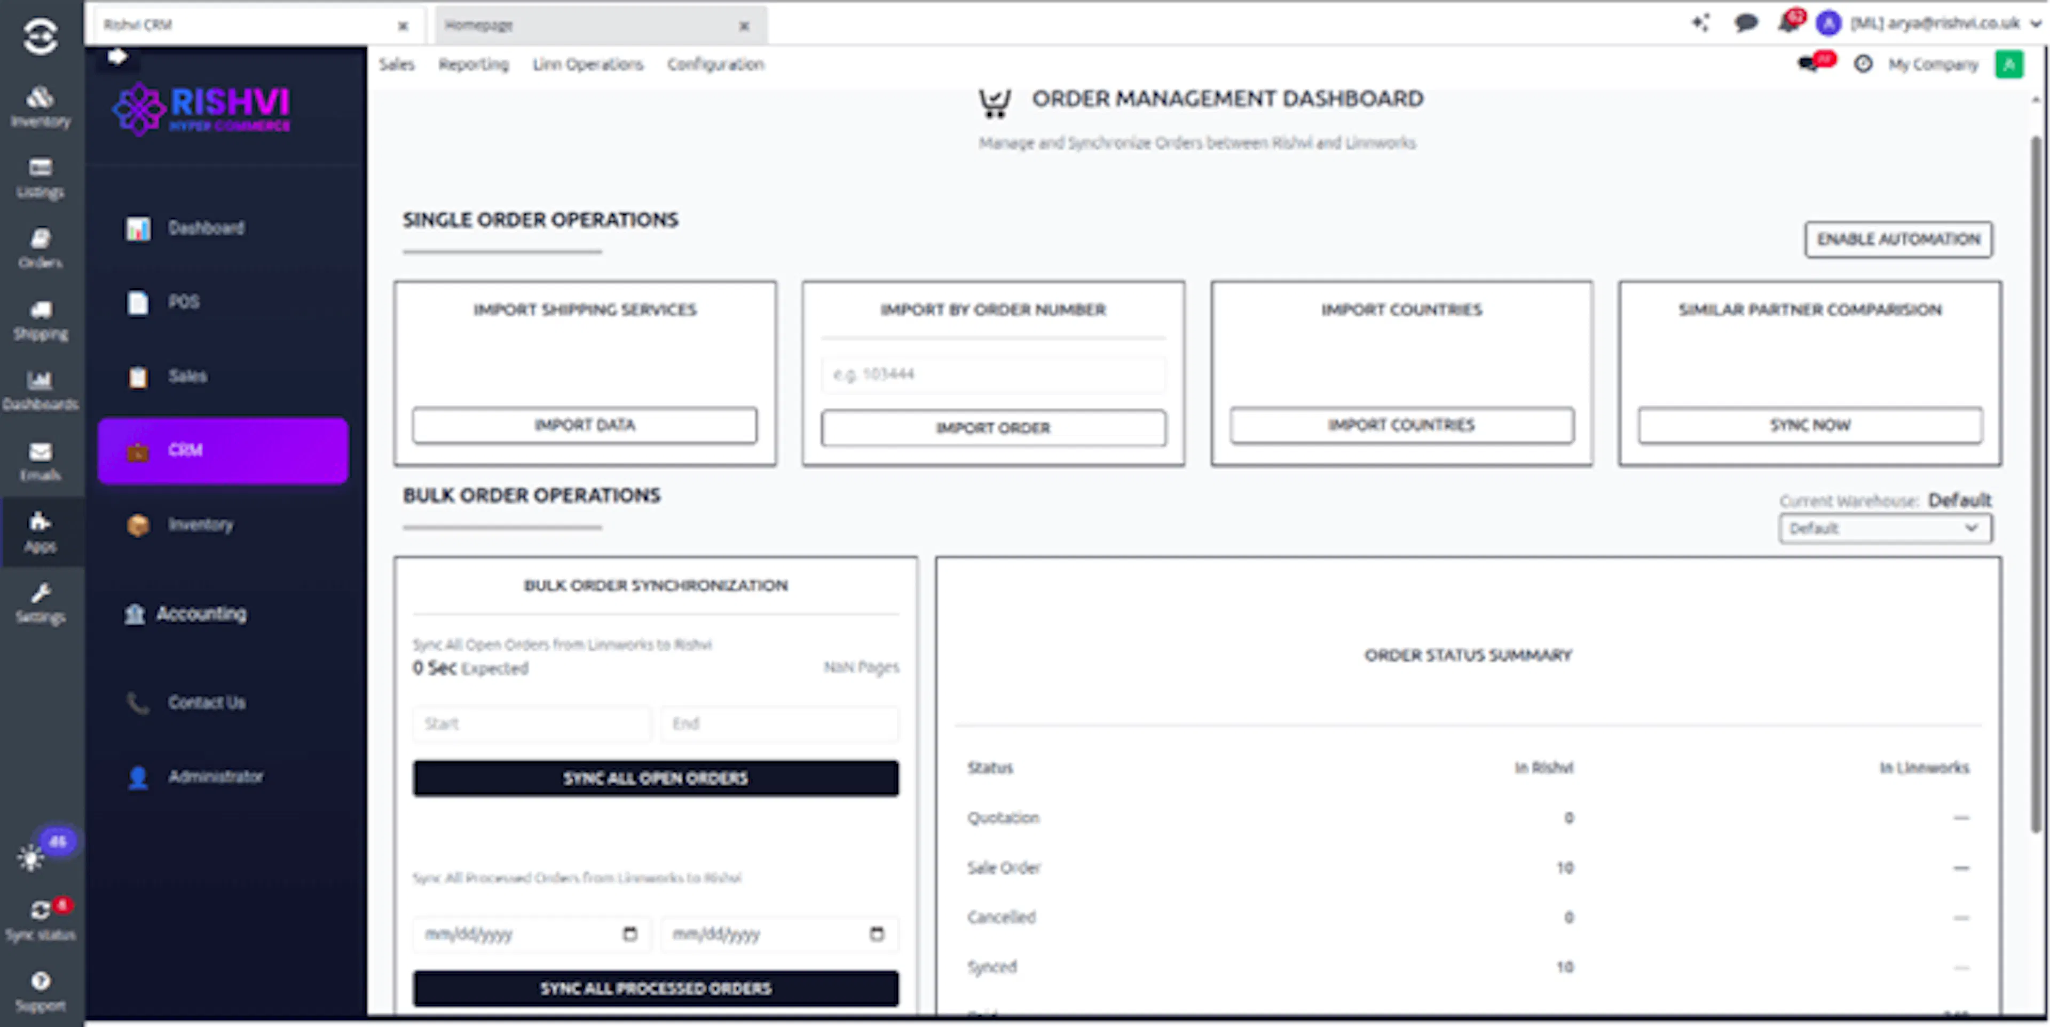Click the user avatar icon in top bar
2050x1027 pixels.
pyautogui.click(x=1829, y=23)
